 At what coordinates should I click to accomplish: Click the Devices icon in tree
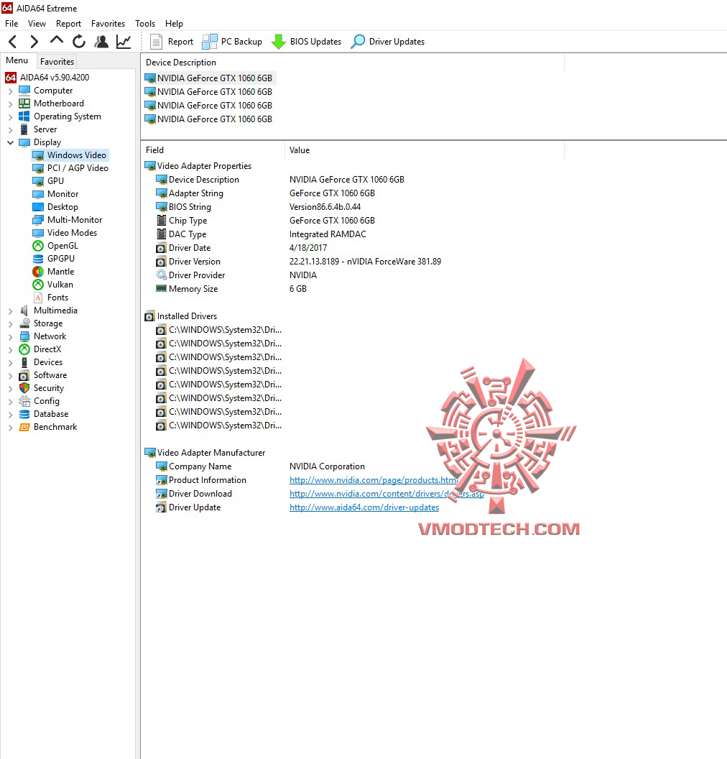click(x=24, y=362)
